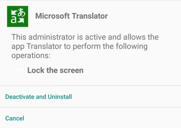
Task: Select the Microsoft Translator title text
Action: [x=71, y=16]
